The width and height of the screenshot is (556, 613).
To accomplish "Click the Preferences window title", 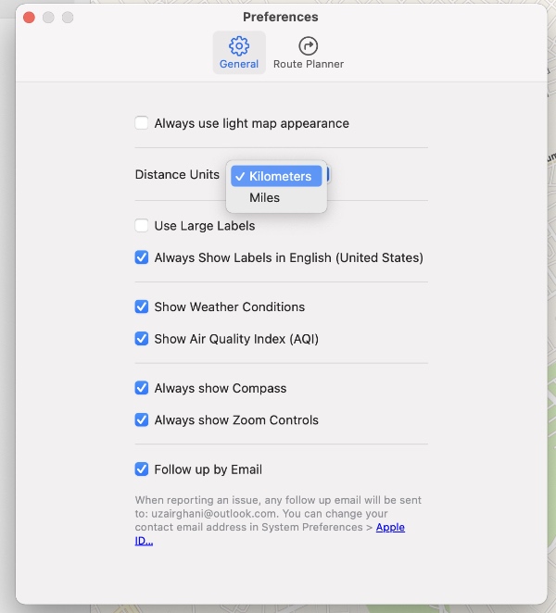I will 281,17.
